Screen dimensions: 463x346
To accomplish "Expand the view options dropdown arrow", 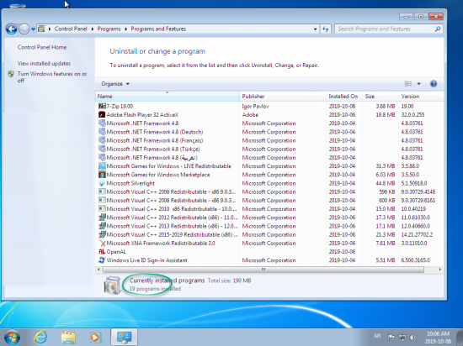I will coord(418,84).
